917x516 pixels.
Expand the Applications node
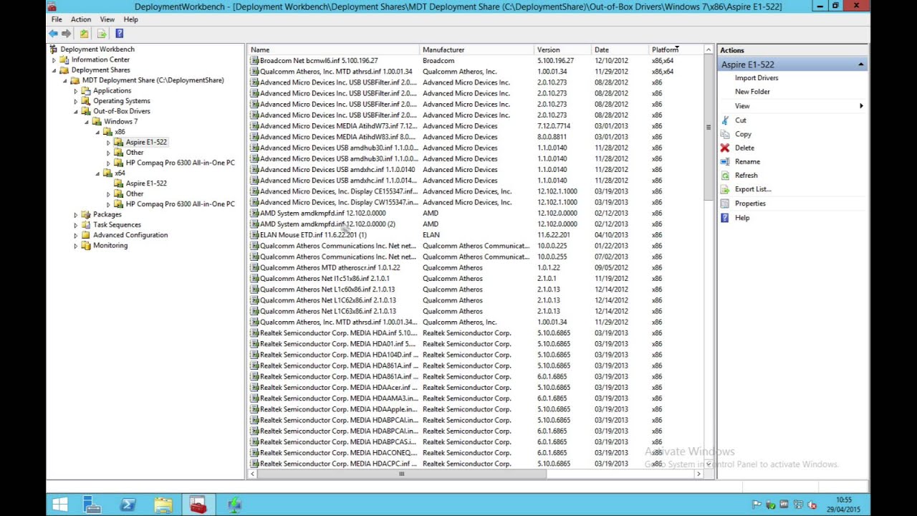[76, 91]
